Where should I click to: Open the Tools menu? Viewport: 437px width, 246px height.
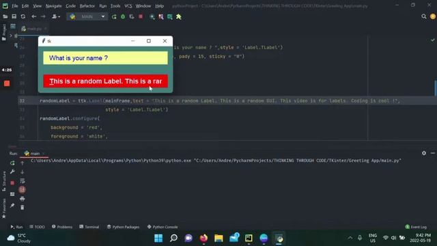[115, 6]
